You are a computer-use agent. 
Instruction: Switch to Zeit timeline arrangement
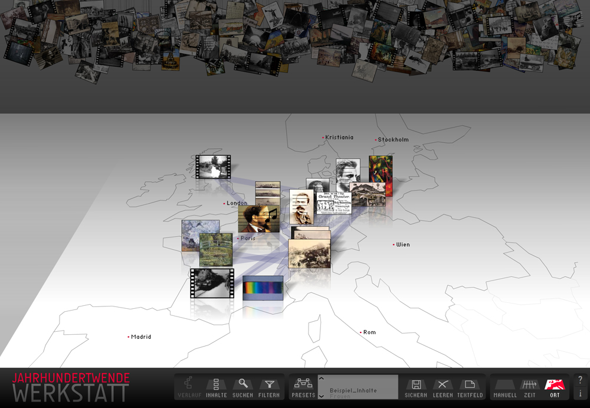coord(529,389)
